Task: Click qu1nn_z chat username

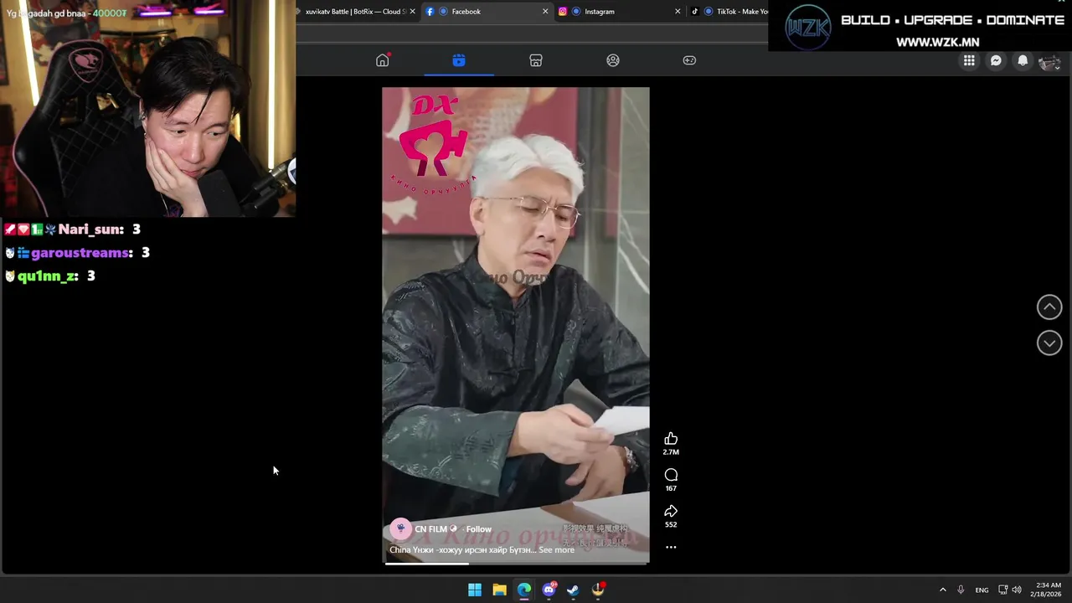Action: pyautogui.click(x=48, y=276)
